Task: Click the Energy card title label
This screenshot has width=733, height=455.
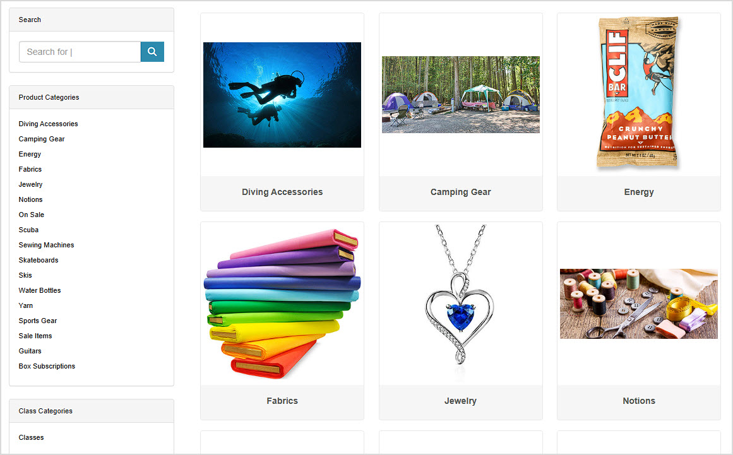Action: point(639,192)
